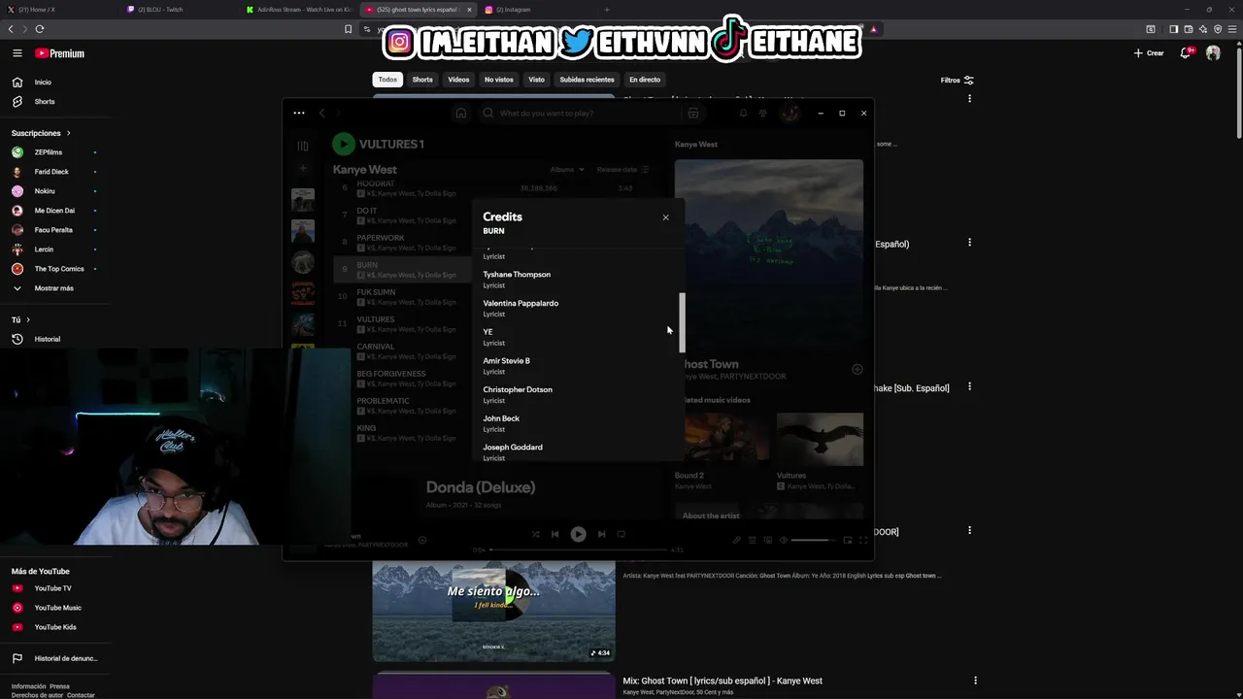Open YouTube Filtros button
Image resolution: width=1243 pixels, height=699 pixels.
(957, 81)
